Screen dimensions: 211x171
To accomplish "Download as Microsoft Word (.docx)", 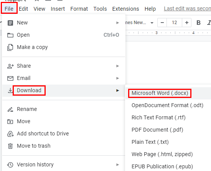I will pyautogui.click(x=160, y=93).
